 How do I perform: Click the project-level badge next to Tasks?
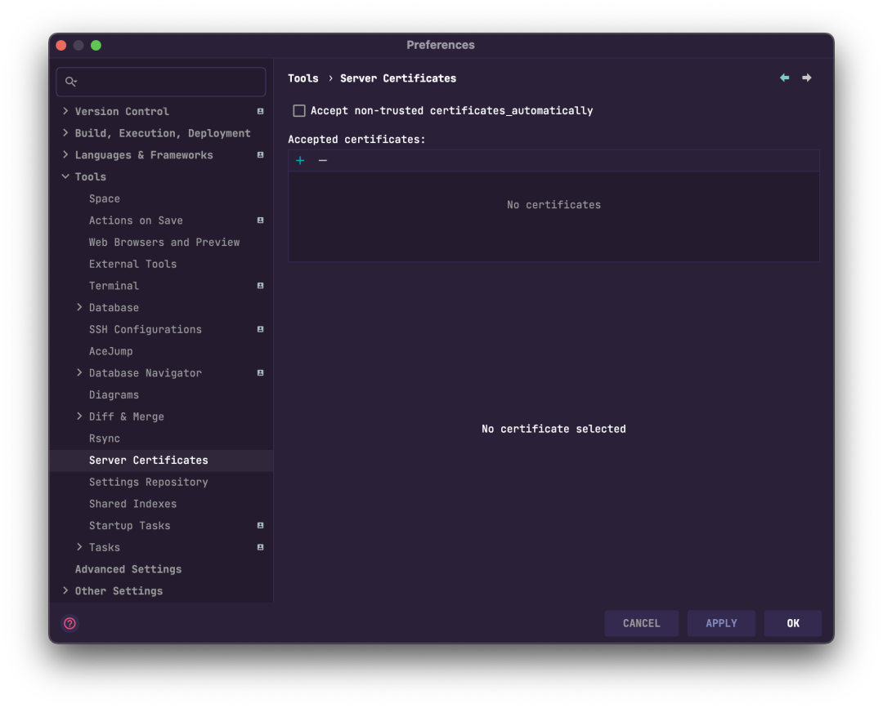point(260,547)
